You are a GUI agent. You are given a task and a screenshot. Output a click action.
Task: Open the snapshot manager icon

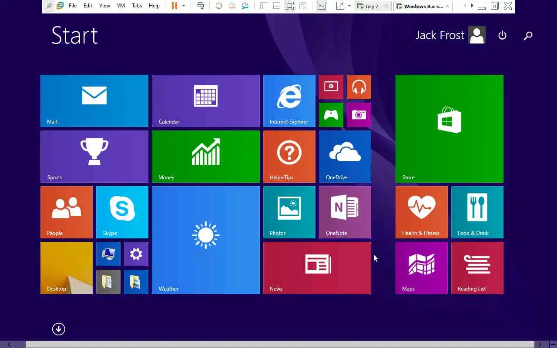[245, 6]
